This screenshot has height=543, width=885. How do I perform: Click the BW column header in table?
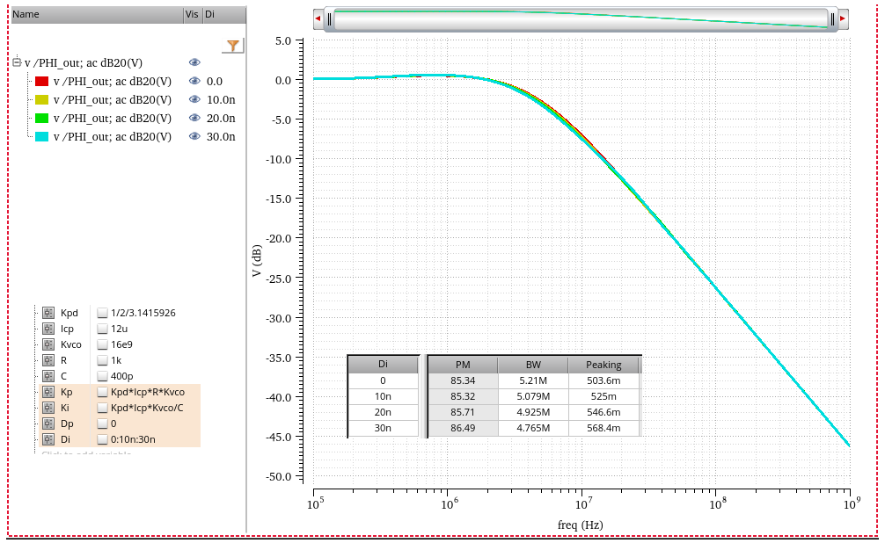pyautogui.click(x=533, y=365)
